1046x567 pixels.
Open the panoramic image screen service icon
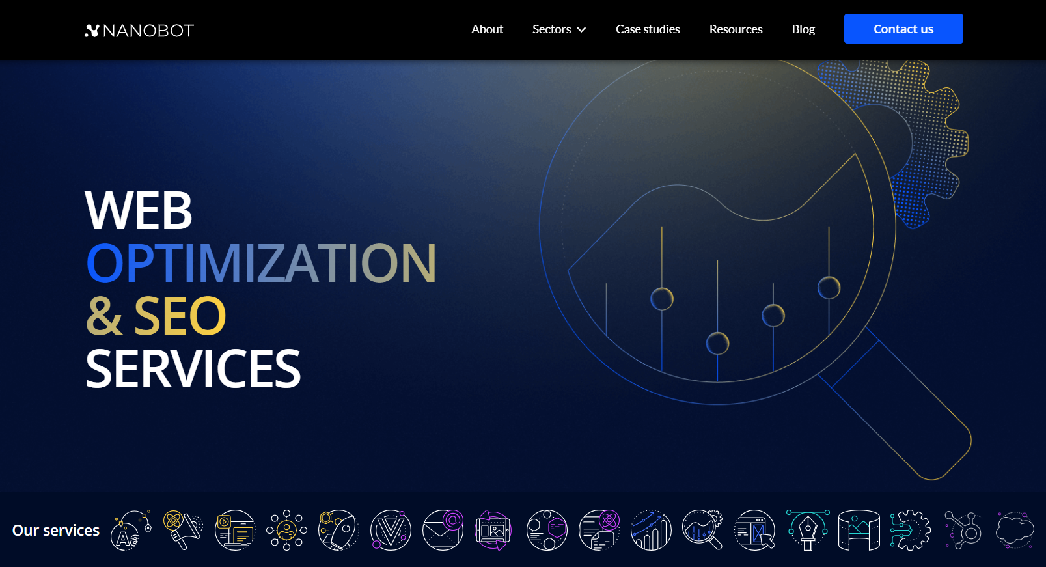pyautogui.click(x=859, y=530)
